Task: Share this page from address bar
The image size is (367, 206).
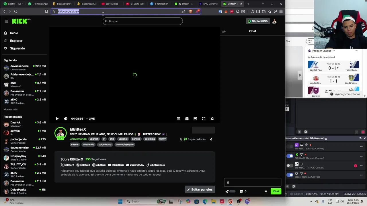Action: click(183, 11)
